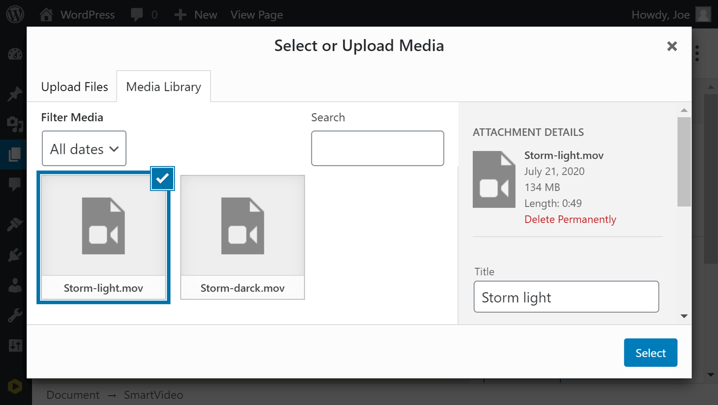Image resolution: width=718 pixels, height=405 pixels.
Task: Open Appearance brush icon in sidebar
Action: tap(15, 224)
